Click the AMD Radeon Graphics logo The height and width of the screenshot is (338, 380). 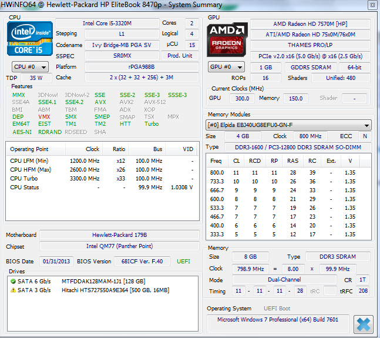[x=227, y=39]
